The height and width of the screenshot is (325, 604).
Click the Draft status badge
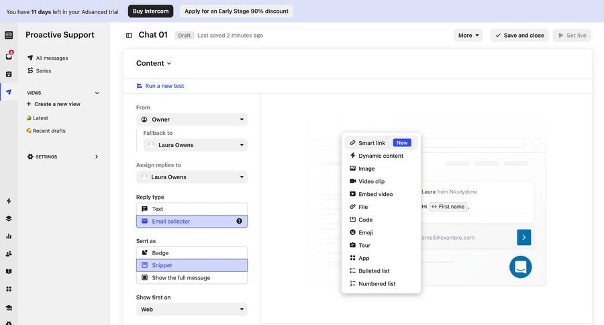click(184, 36)
